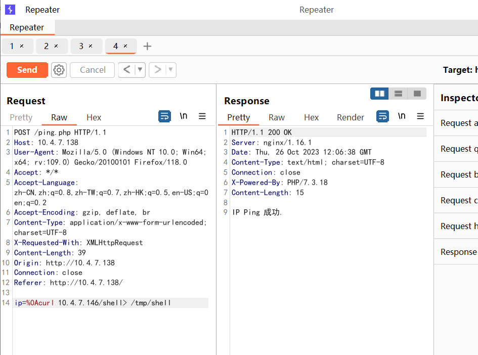This screenshot has height=355, width=478.
Task: Open back history dropdown arrow
Action: (140, 70)
